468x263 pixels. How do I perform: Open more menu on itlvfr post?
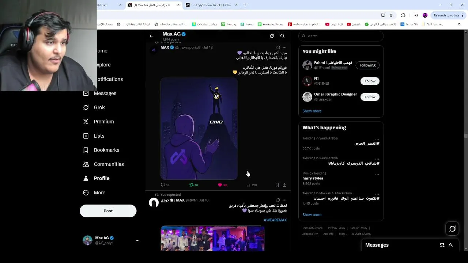point(284,200)
